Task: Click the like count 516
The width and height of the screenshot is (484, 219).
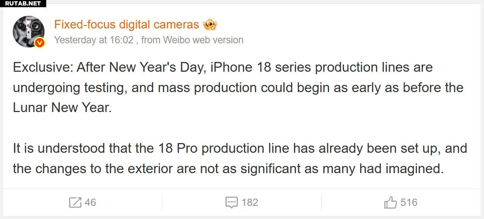Action: 409,202
